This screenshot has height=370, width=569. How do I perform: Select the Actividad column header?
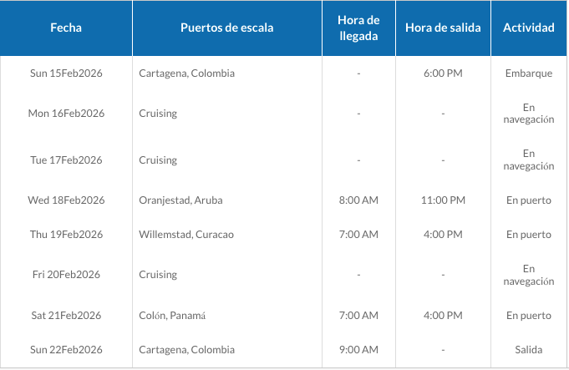pyautogui.click(x=529, y=28)
